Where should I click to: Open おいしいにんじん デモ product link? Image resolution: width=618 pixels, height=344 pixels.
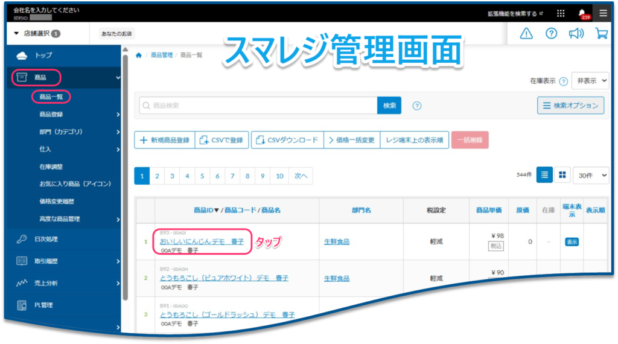(202, 241)
